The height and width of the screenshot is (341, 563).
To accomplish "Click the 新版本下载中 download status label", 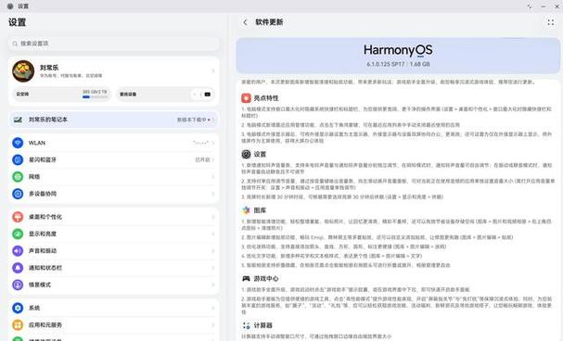I will point(192,120).
